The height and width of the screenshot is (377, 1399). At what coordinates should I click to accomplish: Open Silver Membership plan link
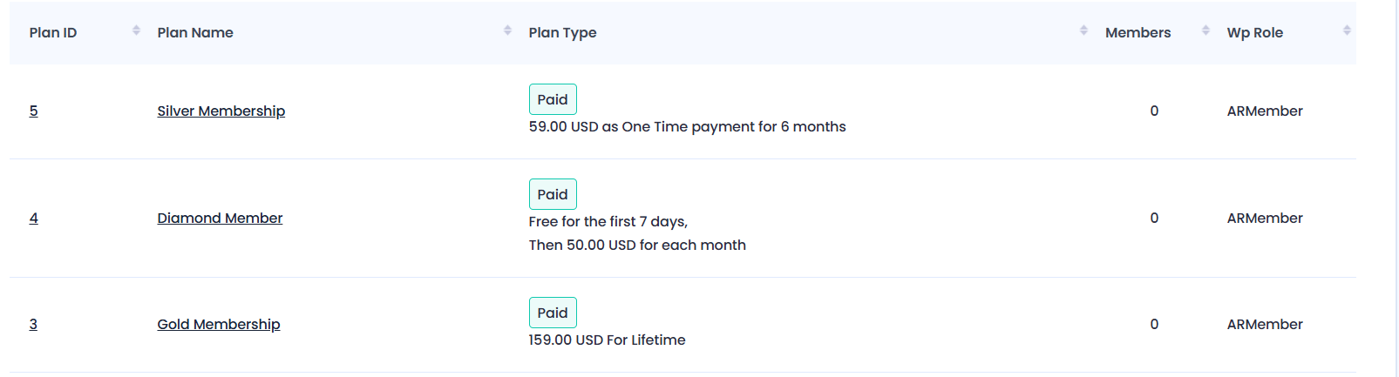(221, 111)
